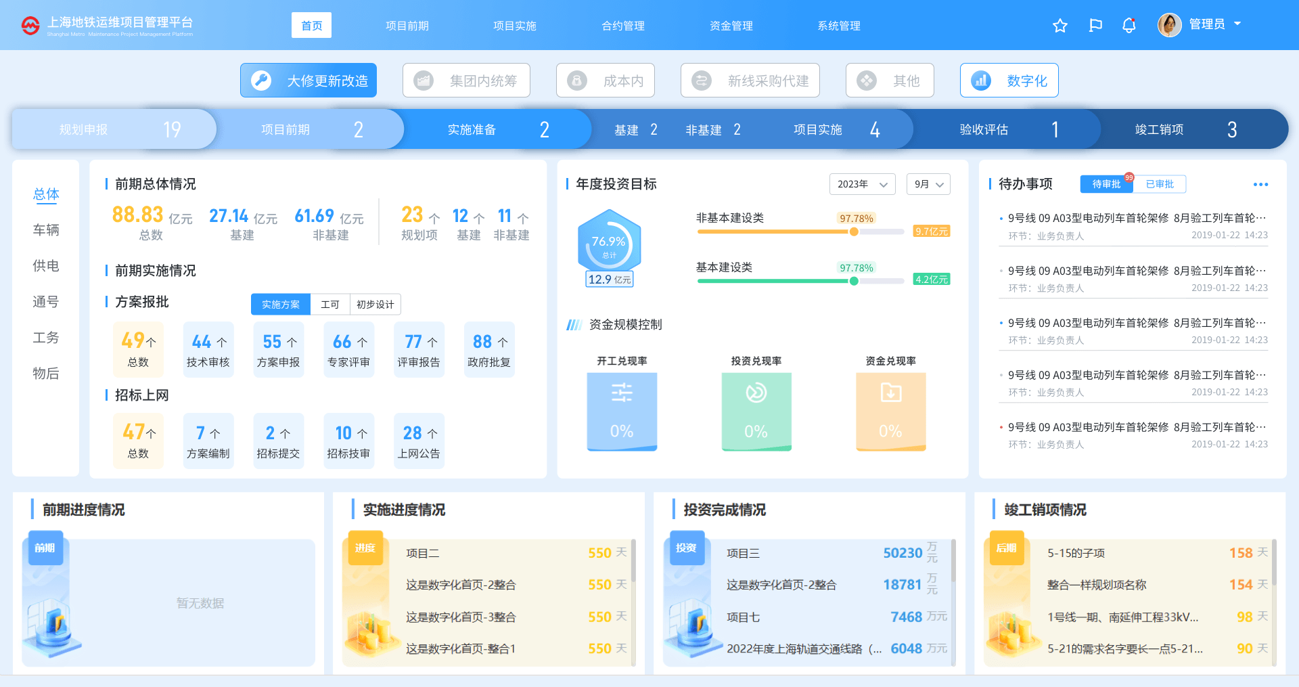This screenshot has height=687, width=1299.
Task: Select the 集团内统筹 category button
Action: pos(466,81)
